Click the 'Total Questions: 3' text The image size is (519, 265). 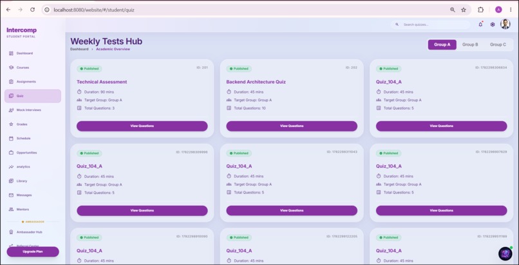tap(99, 108)
